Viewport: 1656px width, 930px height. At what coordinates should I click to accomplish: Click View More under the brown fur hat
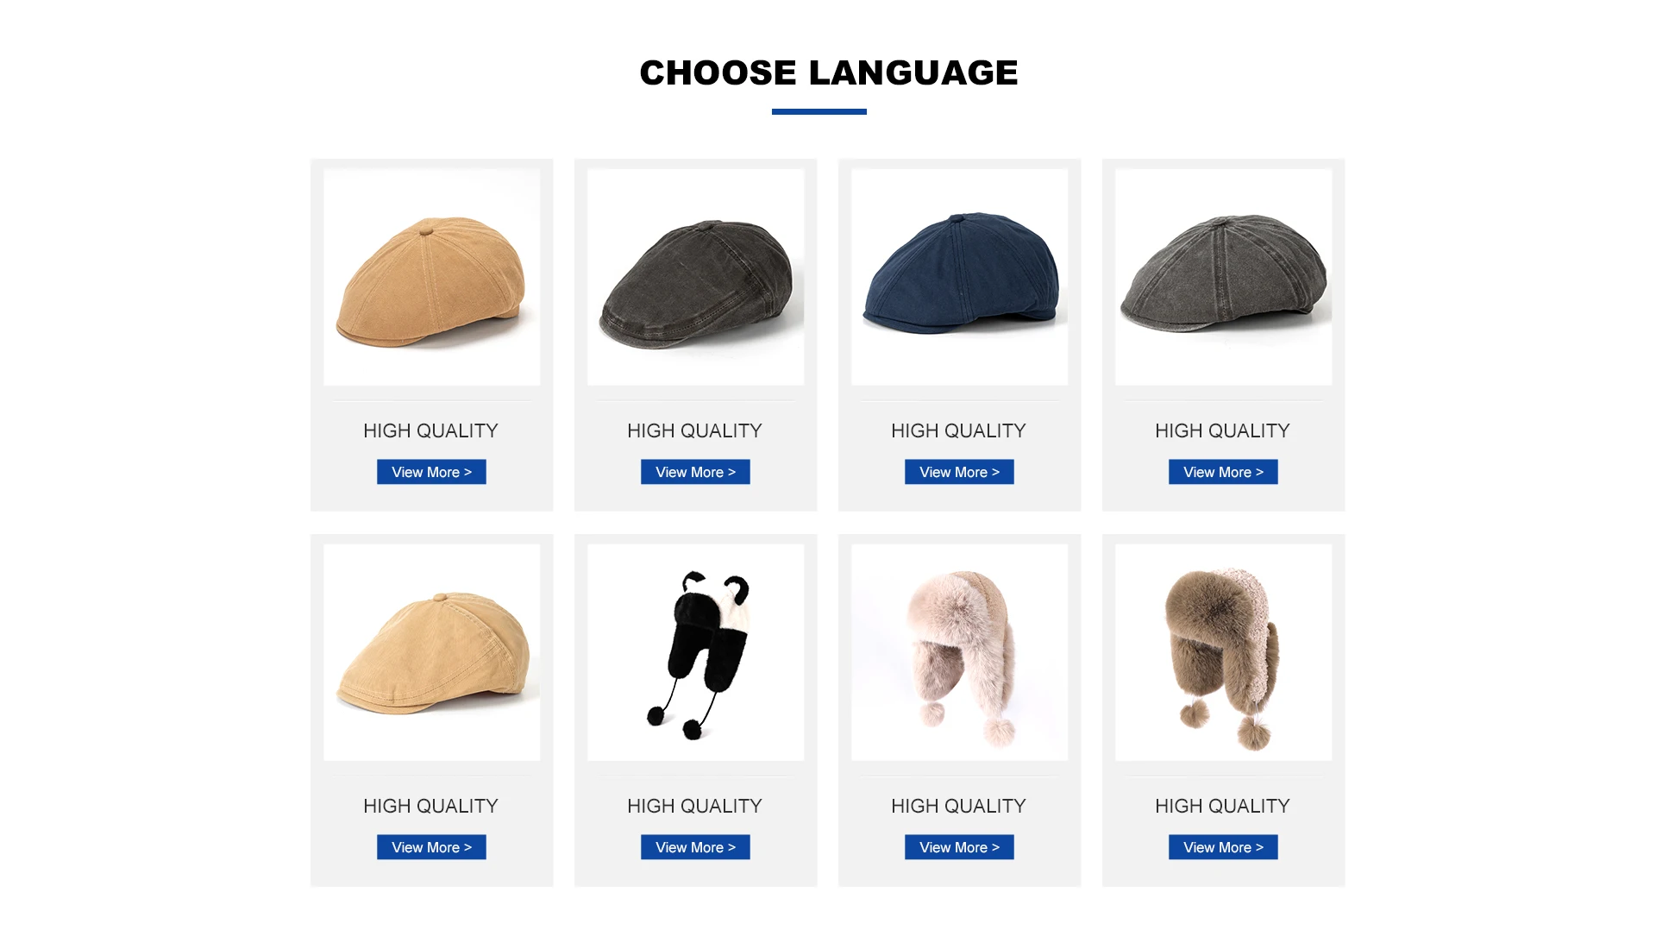(1223, 847)
